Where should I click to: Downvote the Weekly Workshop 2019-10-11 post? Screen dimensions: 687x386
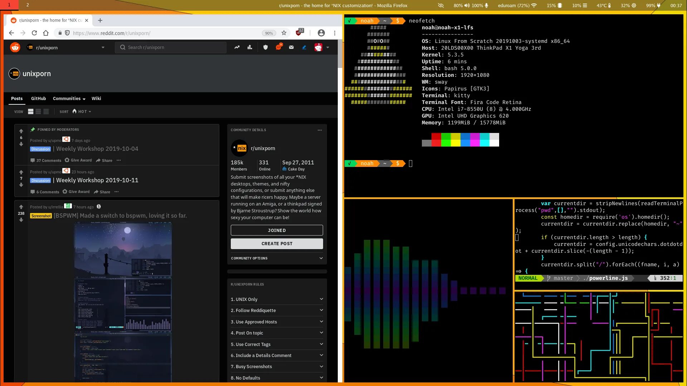21,185
